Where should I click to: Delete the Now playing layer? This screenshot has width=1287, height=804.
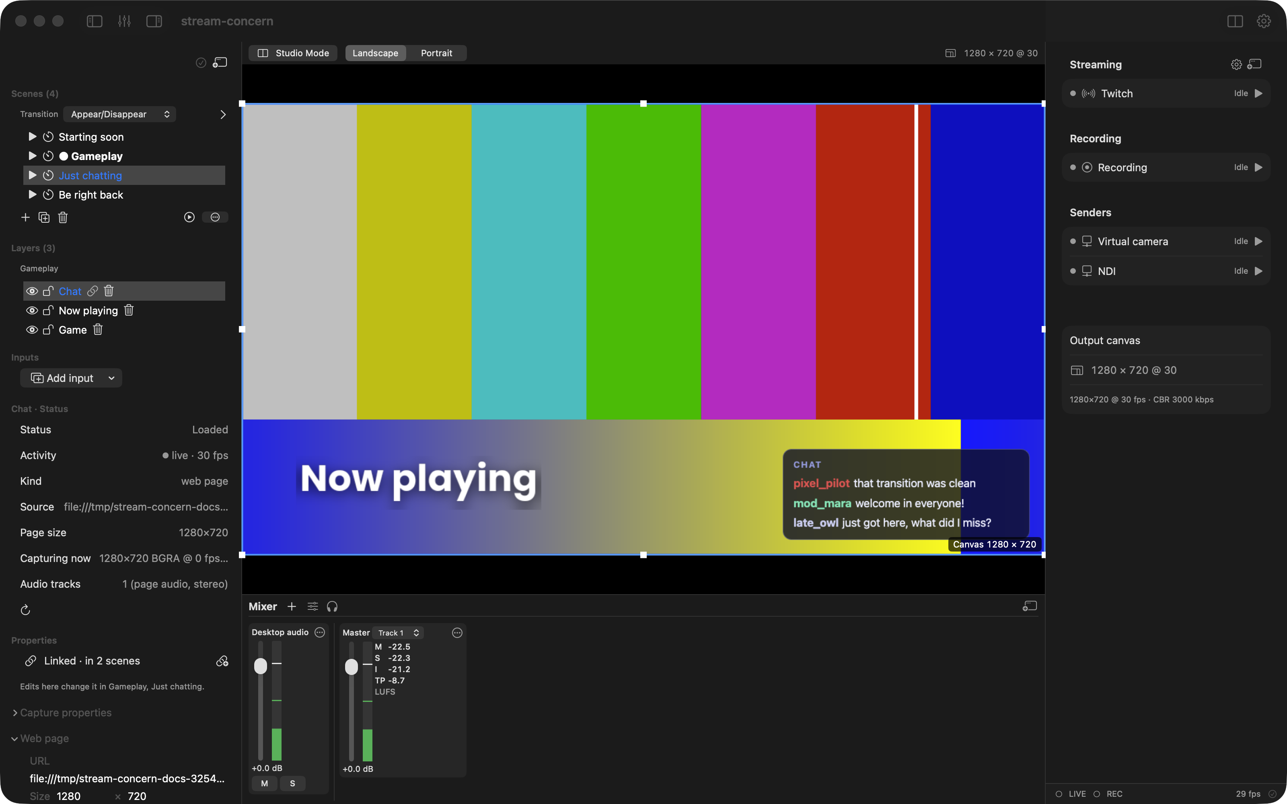[129, 310]
